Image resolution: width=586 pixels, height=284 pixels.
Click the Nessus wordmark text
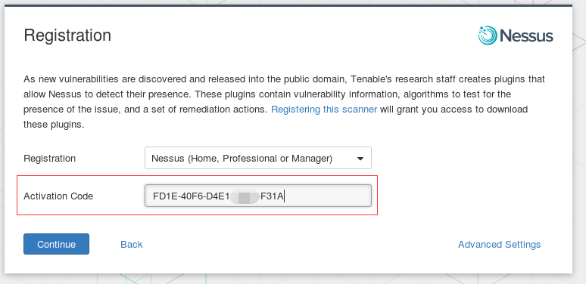click(526, 35)
